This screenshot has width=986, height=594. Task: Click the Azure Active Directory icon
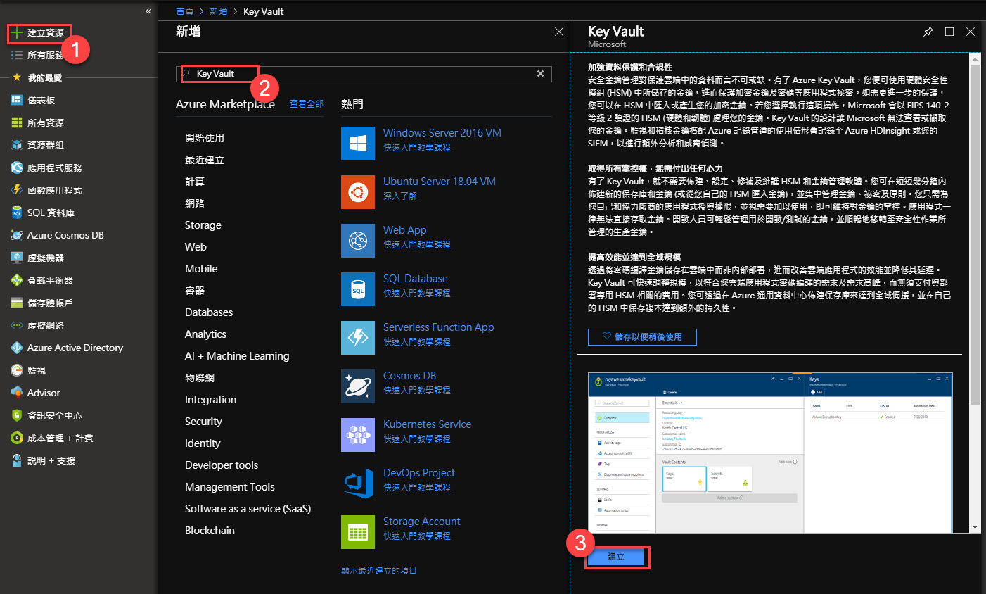(17, 348)
